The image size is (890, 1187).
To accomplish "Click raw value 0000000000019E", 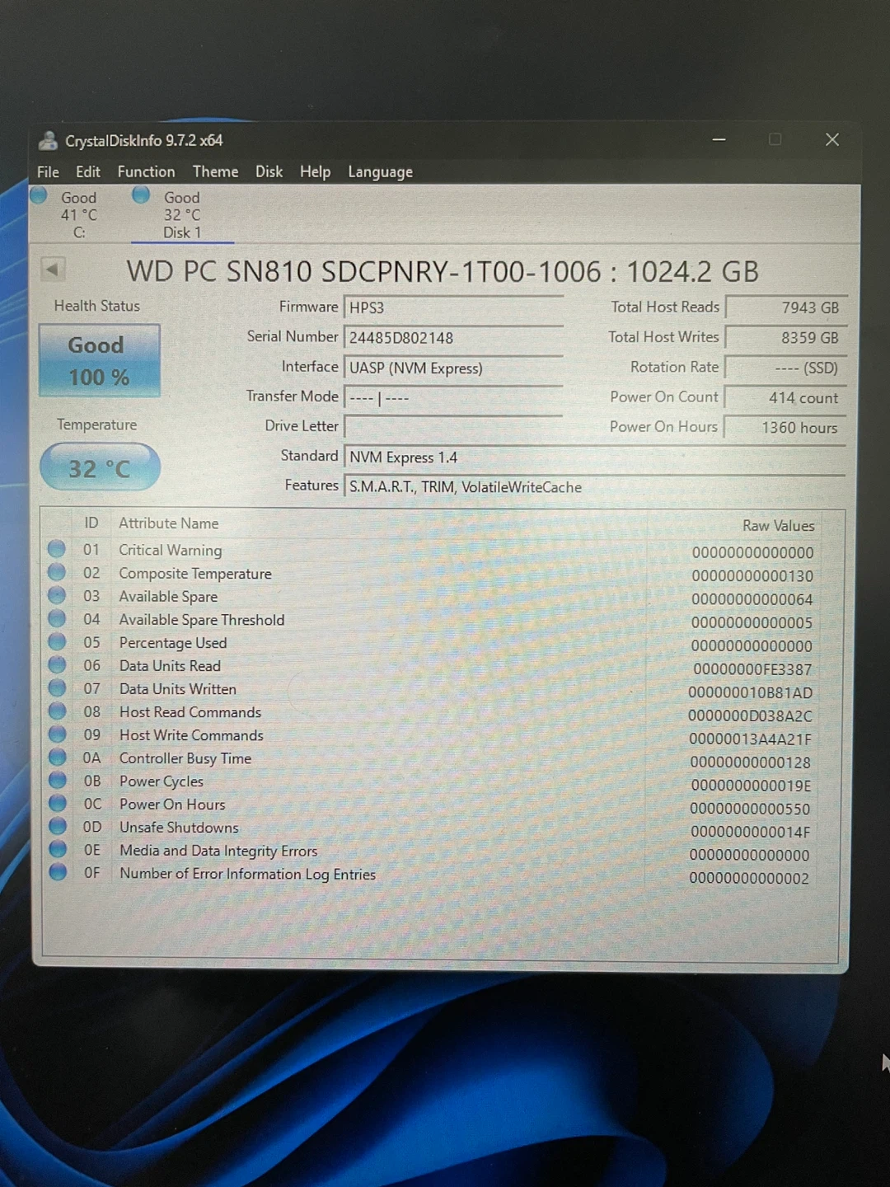I will click(751, 786).
